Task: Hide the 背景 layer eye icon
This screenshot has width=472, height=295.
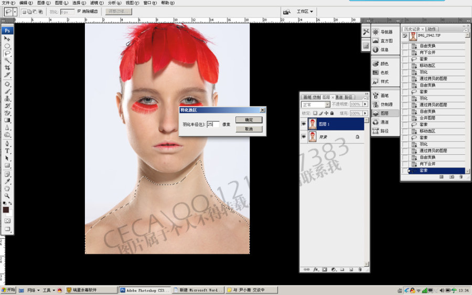Action: click(x=304, y=137)
